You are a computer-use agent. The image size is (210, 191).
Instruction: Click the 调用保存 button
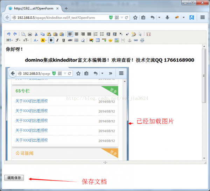point(14,178)
